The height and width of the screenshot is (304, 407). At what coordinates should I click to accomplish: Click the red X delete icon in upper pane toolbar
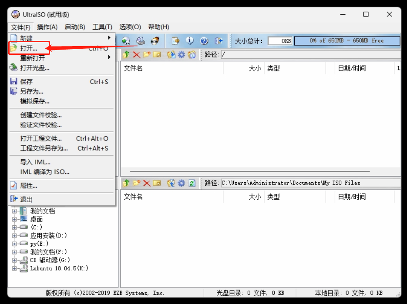click(137, 54)
